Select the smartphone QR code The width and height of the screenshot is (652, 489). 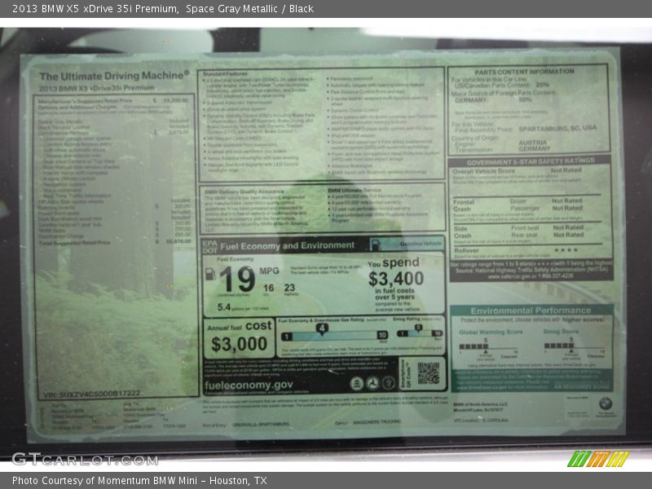429,373
